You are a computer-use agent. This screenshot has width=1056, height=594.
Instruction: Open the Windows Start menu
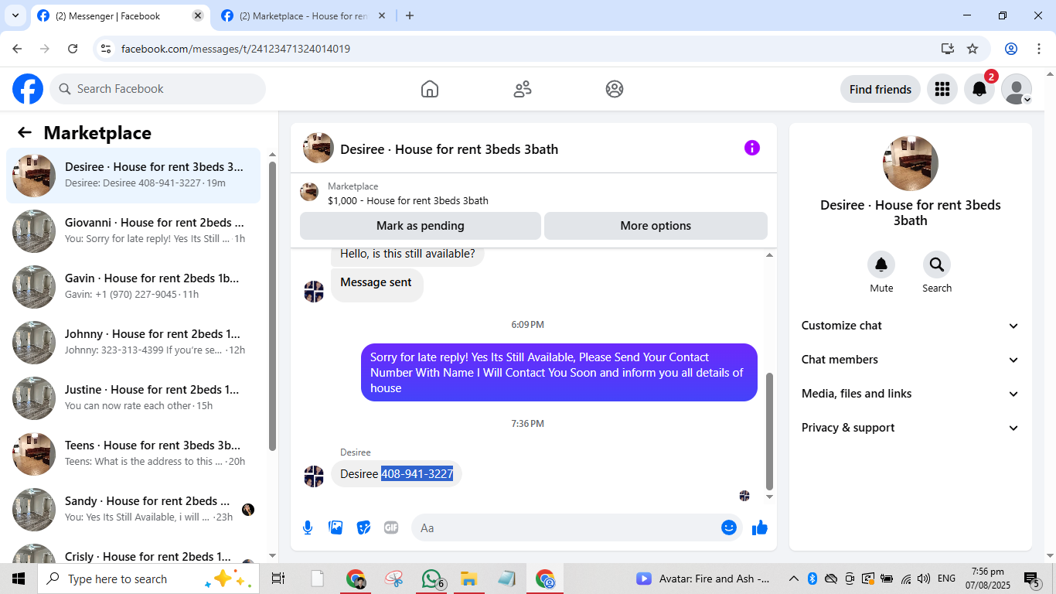19,579
